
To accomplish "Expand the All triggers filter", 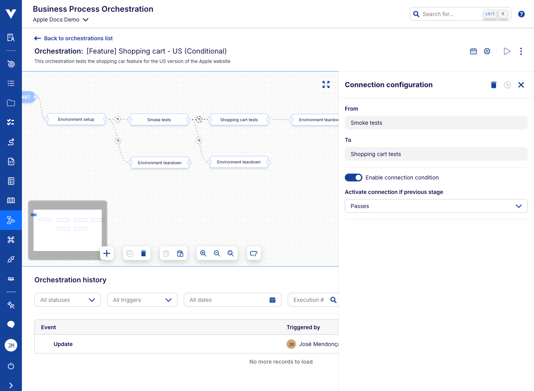I will tap(142, 300).
